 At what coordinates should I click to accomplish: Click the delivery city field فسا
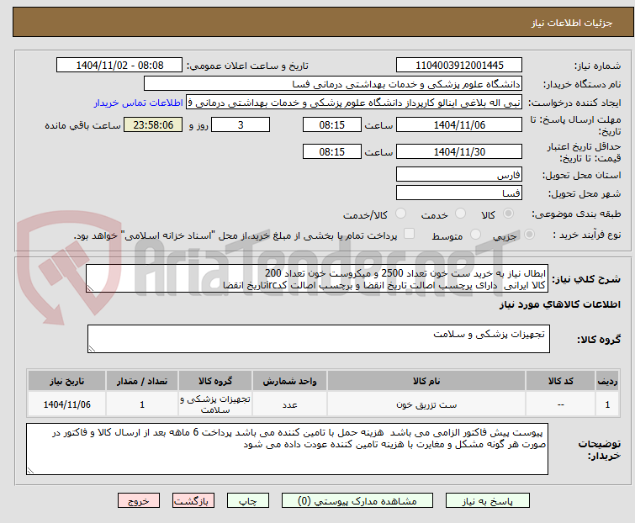tap(459, 193)
